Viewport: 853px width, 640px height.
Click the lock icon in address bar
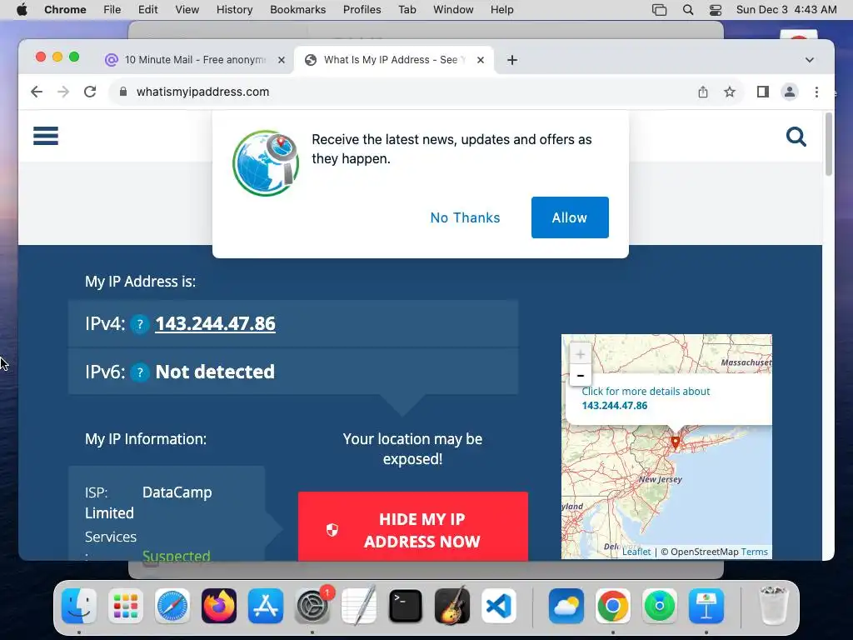[123, 92]
